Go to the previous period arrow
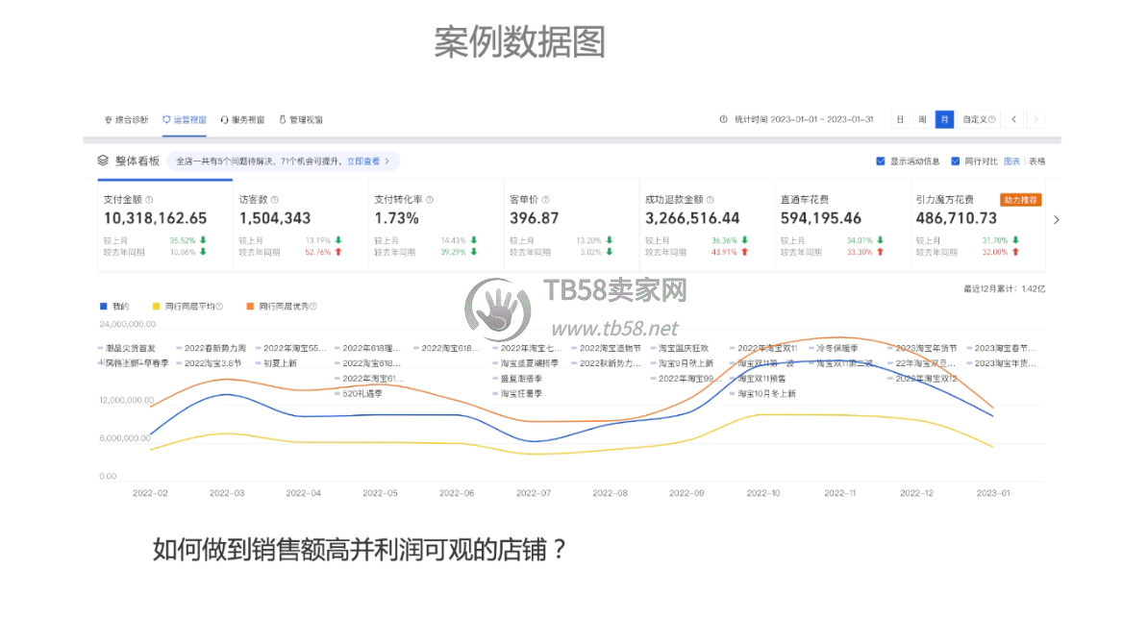This screenshot has height=619, width=1148. 1014,119
